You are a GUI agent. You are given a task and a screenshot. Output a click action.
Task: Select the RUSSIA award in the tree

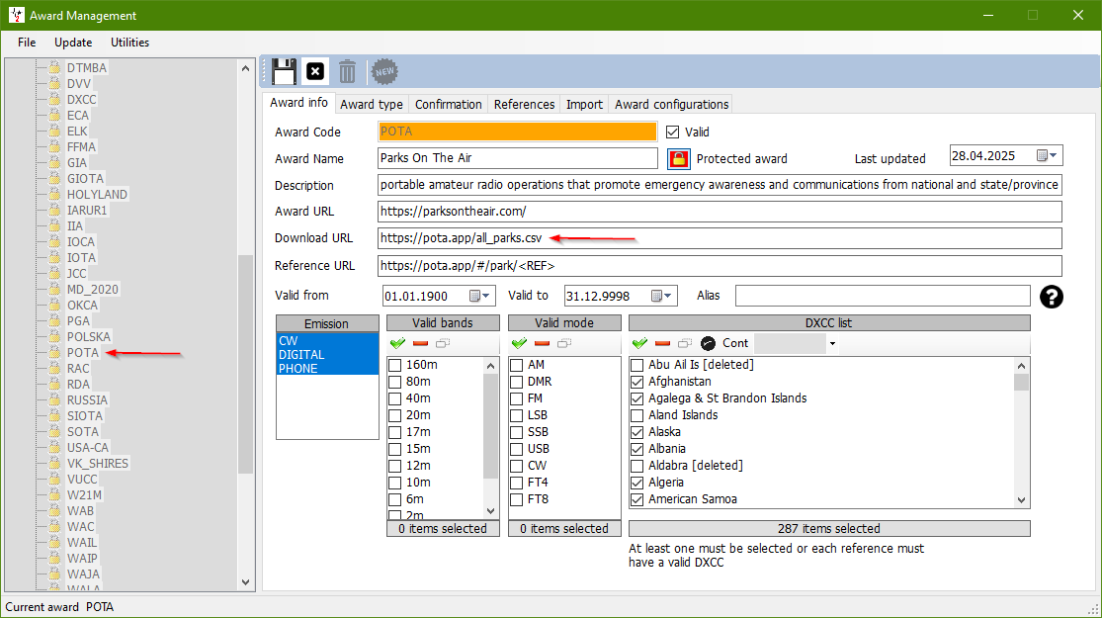click(87, 400)
